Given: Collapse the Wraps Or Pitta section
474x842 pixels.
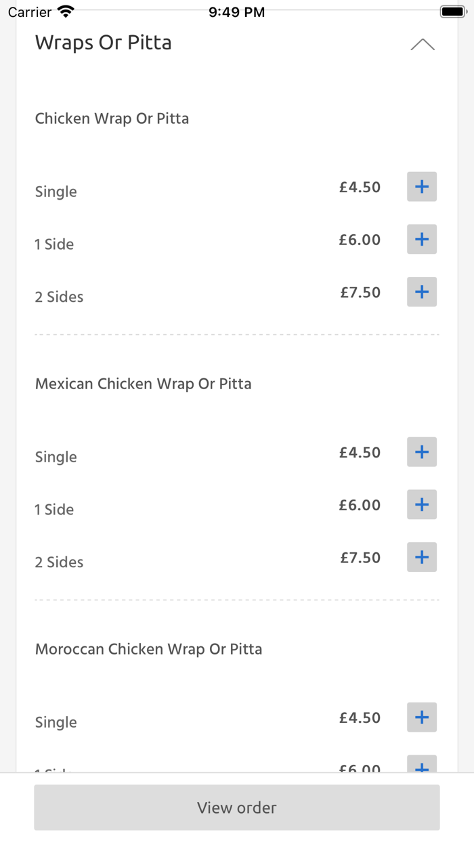Looking at the screenshot, I should point(423,43).
